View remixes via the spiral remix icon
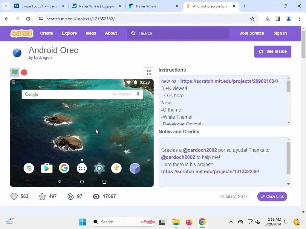 tap(71, 196)
